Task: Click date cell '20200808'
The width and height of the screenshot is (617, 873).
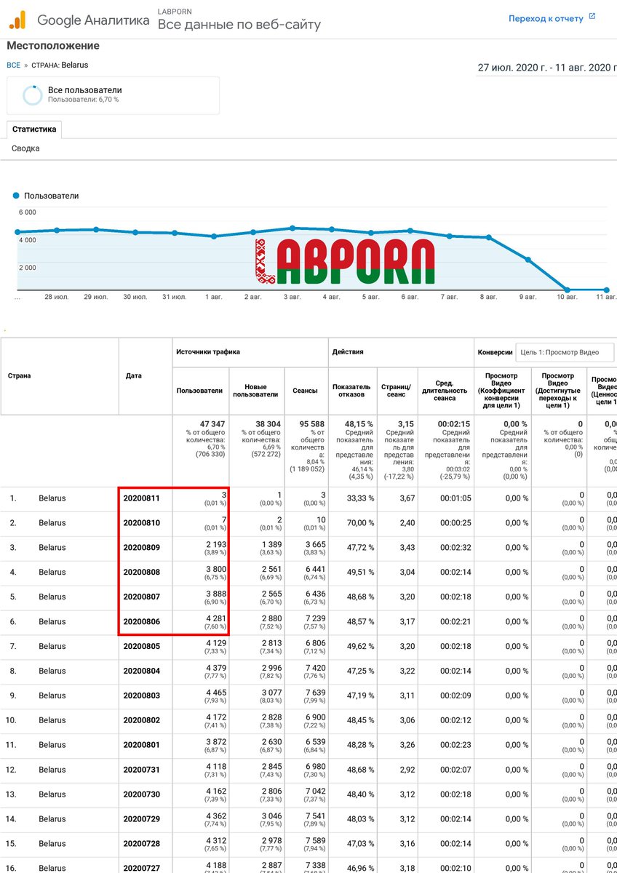Action: pyautogui.click(x=141, y=573)
